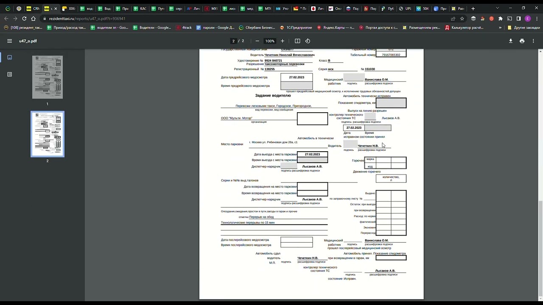Viewport: 543px width, 305px height.
Task: Open Калькулятор расчёта bookmark
Action: pos(464,28)
